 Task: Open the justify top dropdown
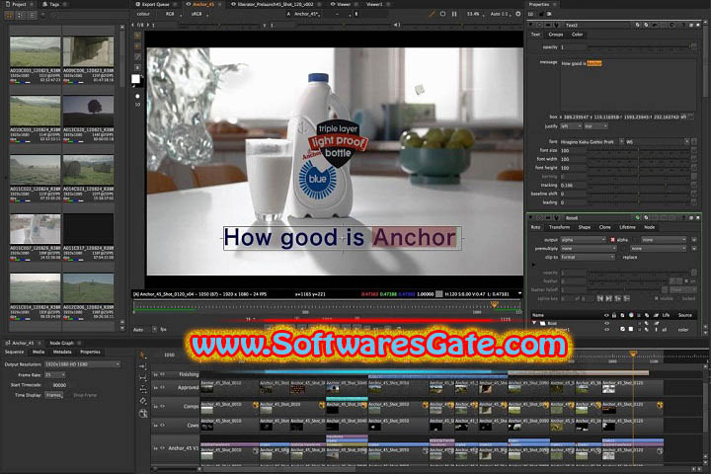pos(595,126)
